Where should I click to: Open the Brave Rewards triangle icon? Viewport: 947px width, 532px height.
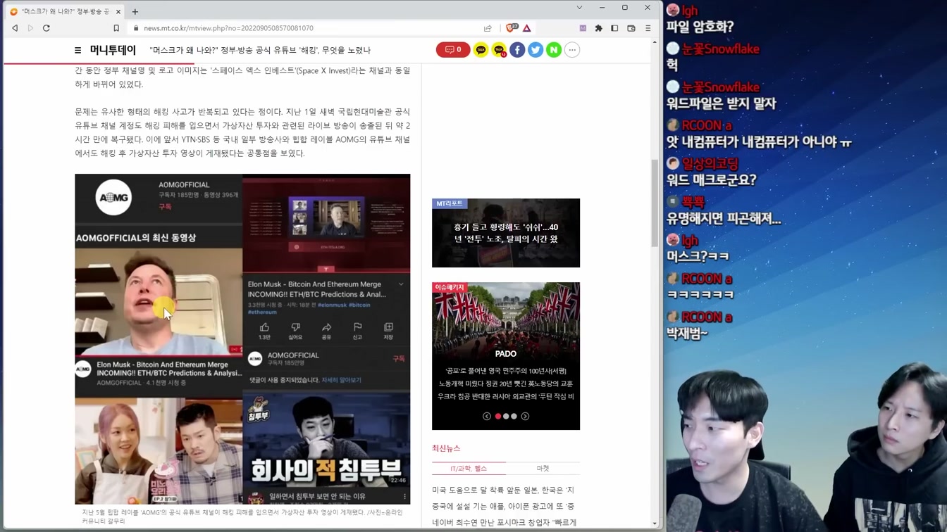527,28
